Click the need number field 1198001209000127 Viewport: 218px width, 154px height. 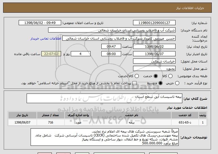point(154,23)
